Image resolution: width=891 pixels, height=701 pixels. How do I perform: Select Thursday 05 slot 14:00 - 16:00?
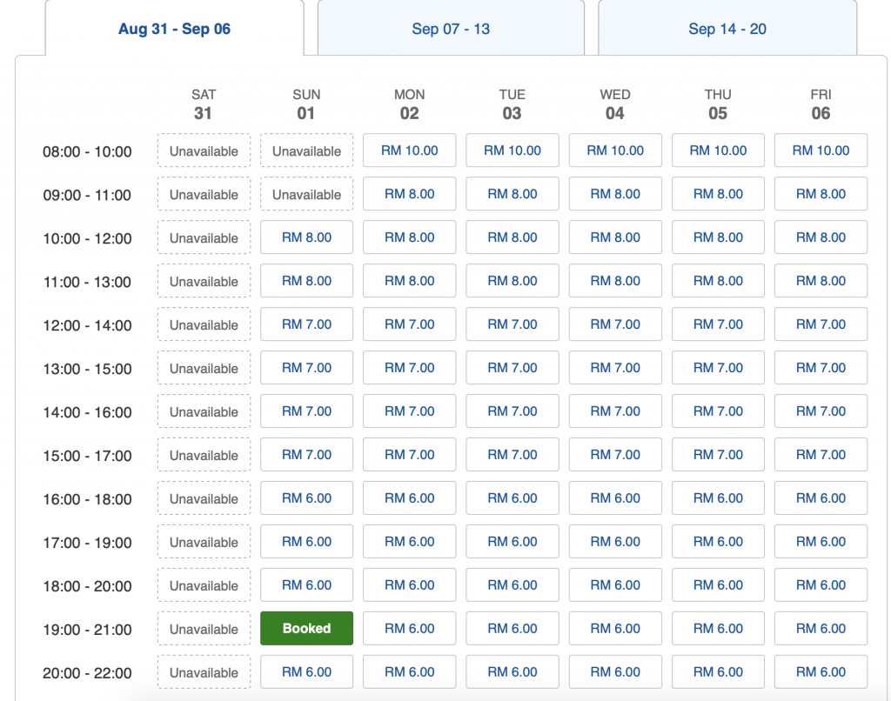pos(718,411)
